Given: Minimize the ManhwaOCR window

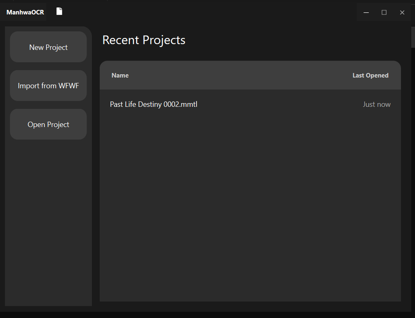Looking at the screenshot, I should tap(366, 12).
